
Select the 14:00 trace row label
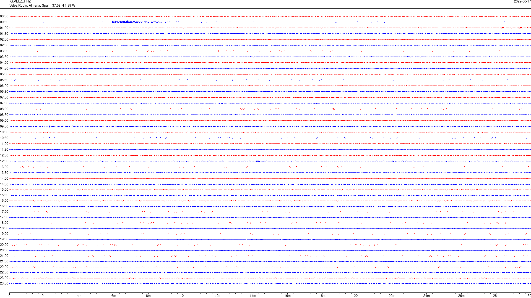pyautogui.click(x=4, y=179)
